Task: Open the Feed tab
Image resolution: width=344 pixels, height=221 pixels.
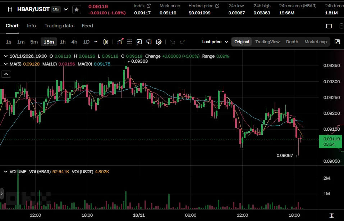Action: tap(87, 26)
